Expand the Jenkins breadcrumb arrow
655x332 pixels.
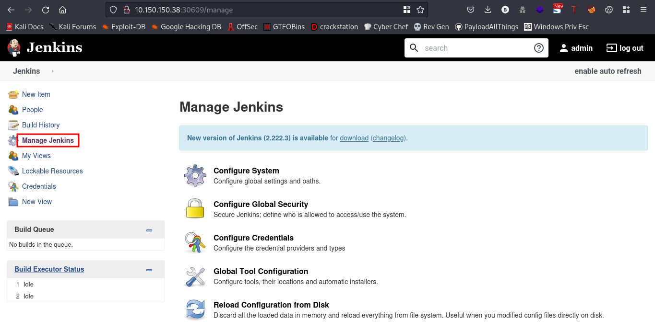[x=52, y=71]
